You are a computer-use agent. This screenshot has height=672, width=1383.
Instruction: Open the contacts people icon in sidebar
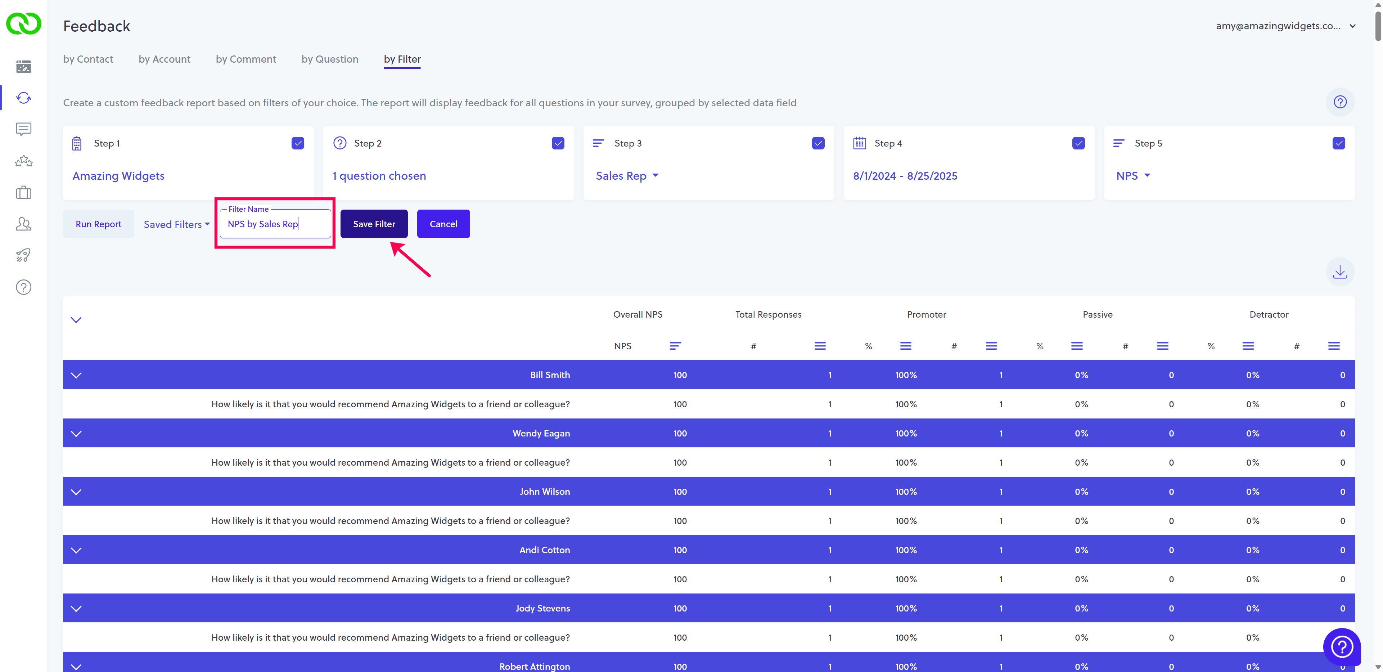coord(24,224)
